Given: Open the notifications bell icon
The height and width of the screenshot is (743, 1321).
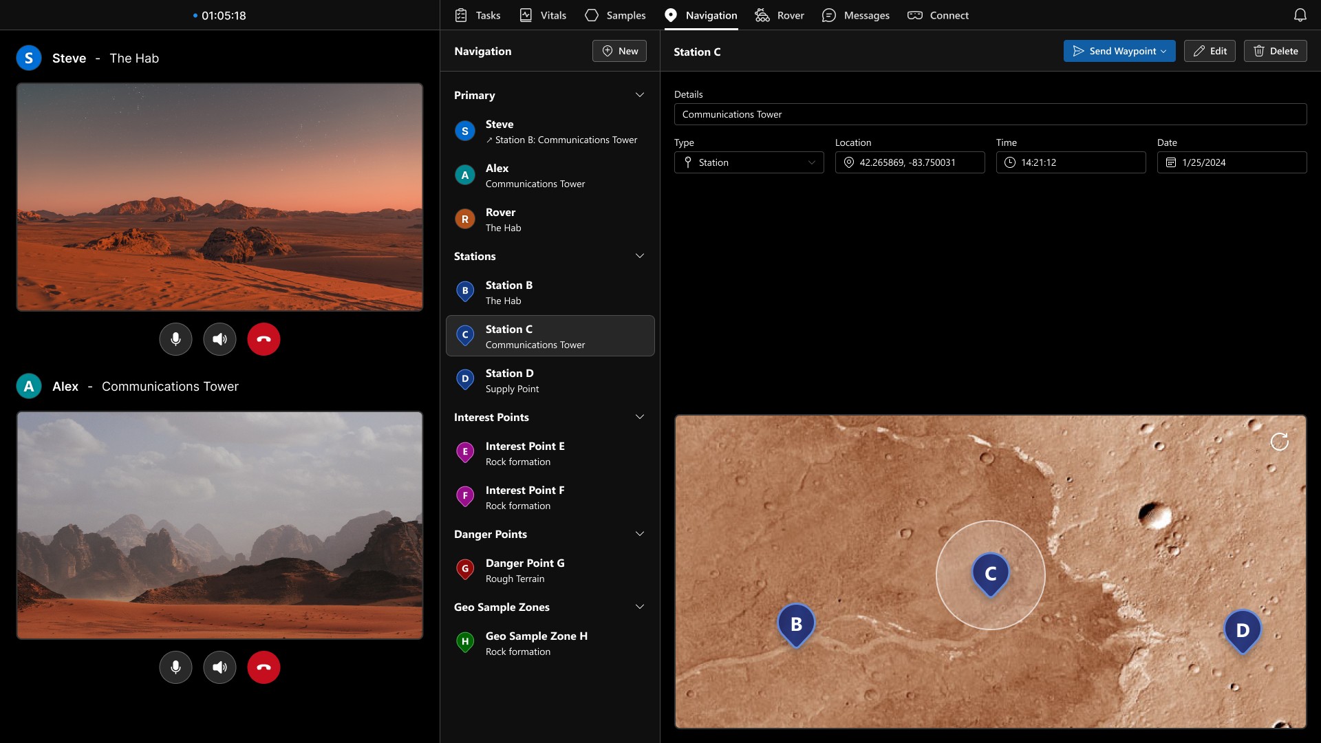Looking at the screenshot, I should click(1300, 15).
